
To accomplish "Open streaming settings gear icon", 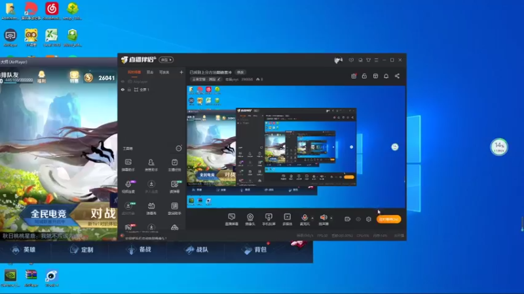I will click(369, 219).
